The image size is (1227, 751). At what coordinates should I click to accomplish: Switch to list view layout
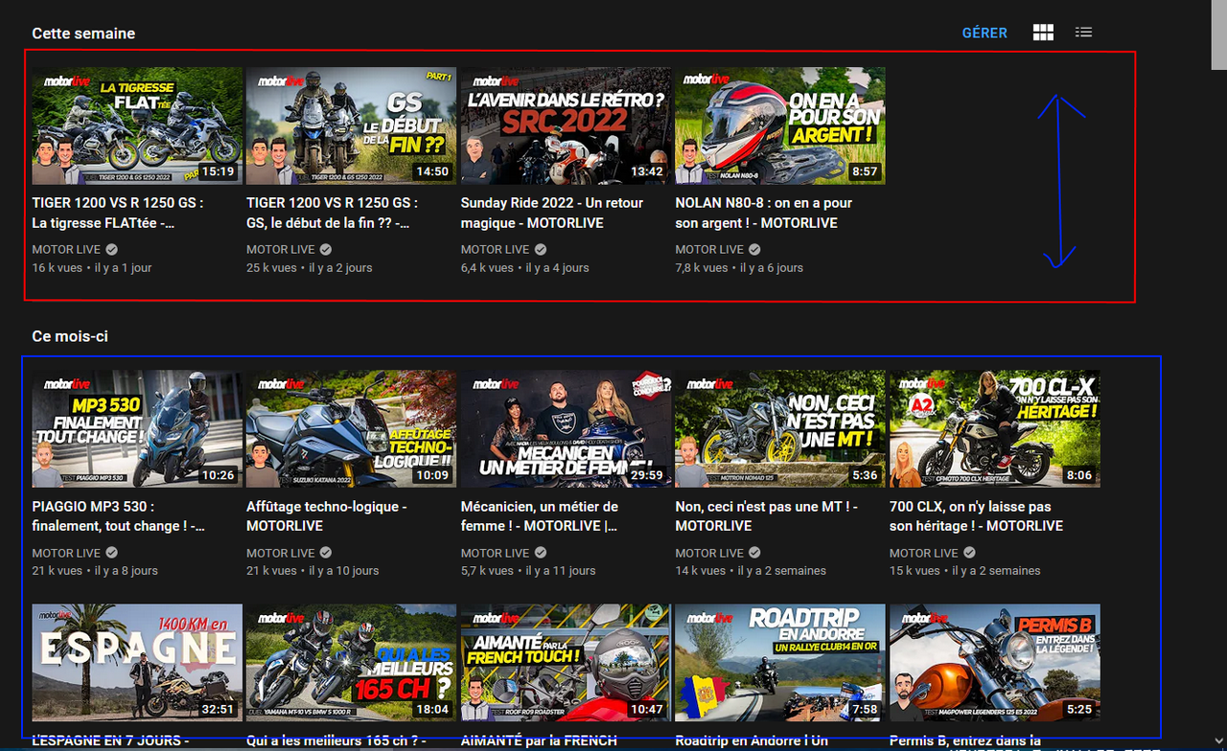pyautogui.click(x=1083, y=33)
